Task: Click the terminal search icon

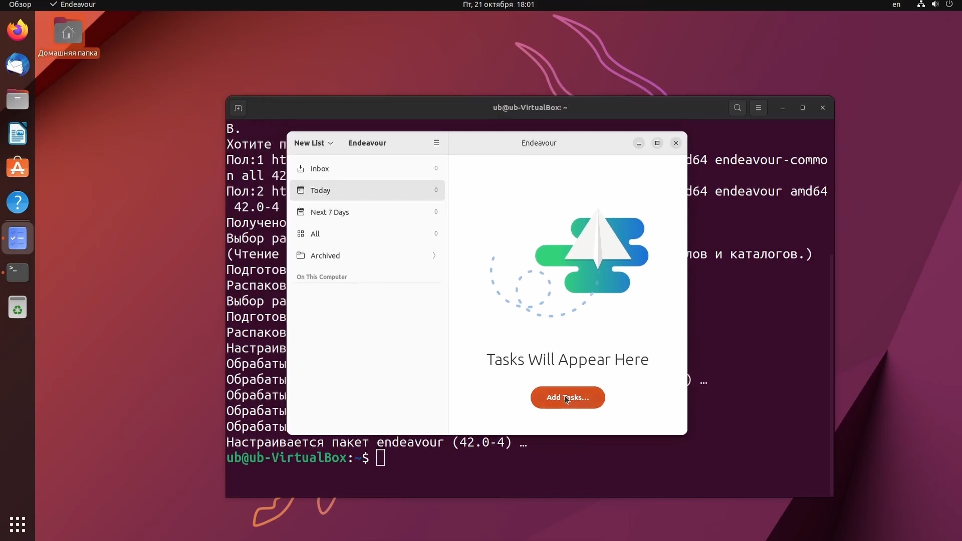Action: [738, 108]
